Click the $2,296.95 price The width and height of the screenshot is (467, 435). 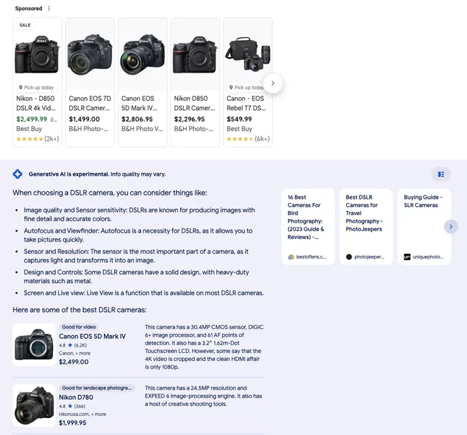(189, 119)
